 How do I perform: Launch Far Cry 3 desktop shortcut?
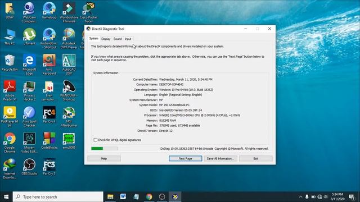[x=49, y=167]
